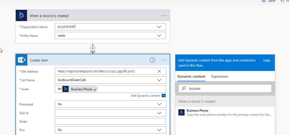
Task: Click the Add dynamic content link
Action: (145, 96)
